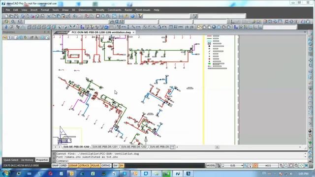This screenshot has height=177, width=315.
Task: Open the Raster menu
Action: pyautogui.click(x=128, y=10)
